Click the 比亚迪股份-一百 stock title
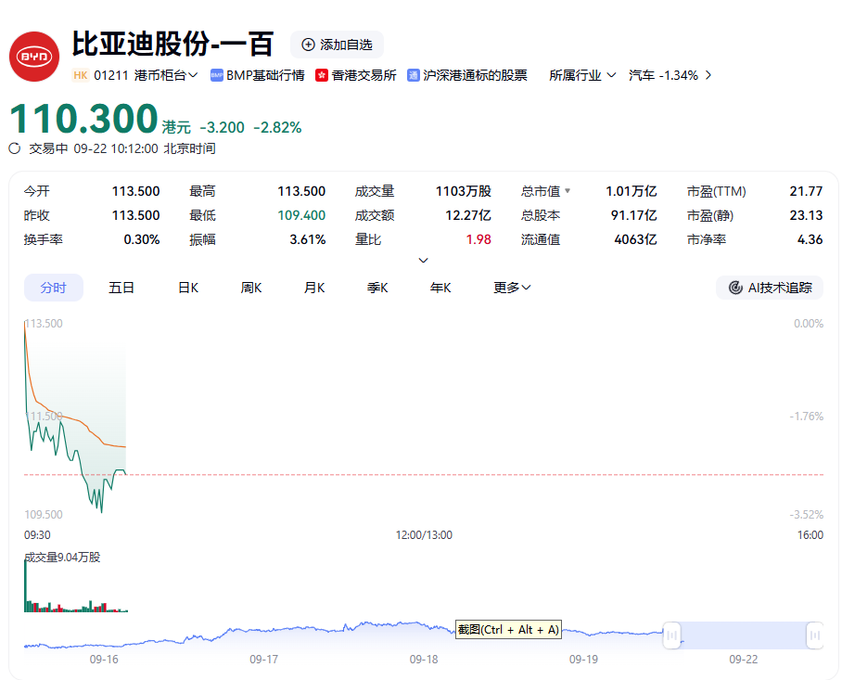 [173, 44]
